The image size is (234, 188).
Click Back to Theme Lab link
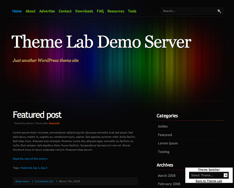click(209, 181)
